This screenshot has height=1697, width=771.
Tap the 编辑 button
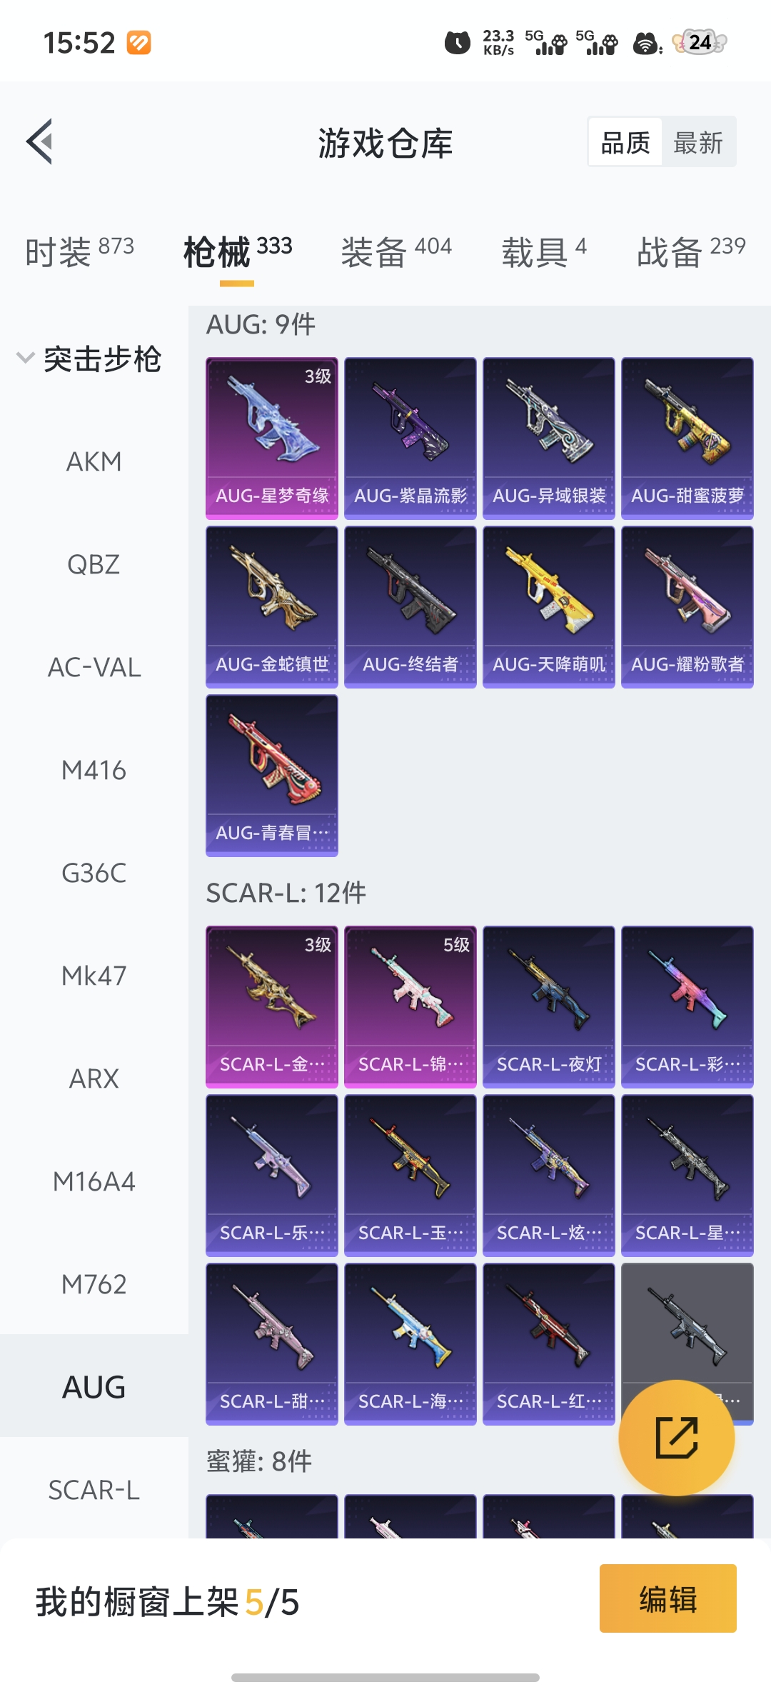668,1598
